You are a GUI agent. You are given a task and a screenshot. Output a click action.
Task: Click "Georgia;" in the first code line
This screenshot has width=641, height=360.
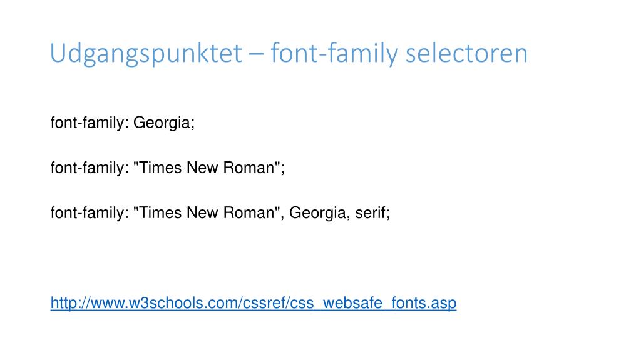click(x=164, y=123)
